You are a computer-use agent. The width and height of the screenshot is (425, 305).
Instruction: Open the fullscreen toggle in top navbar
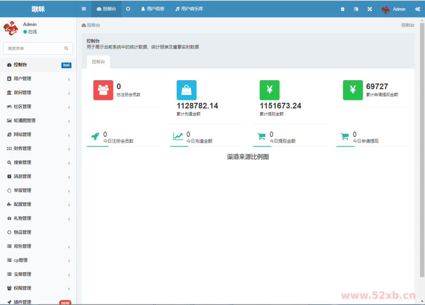[369, 9]
